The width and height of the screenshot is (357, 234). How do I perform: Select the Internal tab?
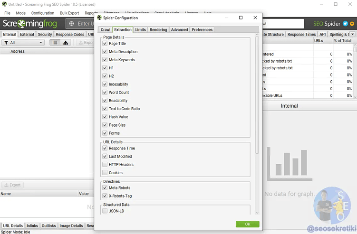pos(10,34)
